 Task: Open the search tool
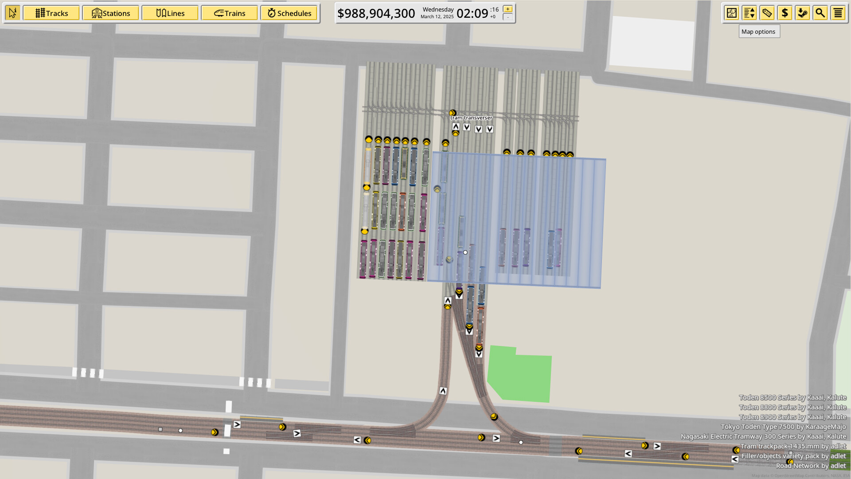tap(820, 13)
